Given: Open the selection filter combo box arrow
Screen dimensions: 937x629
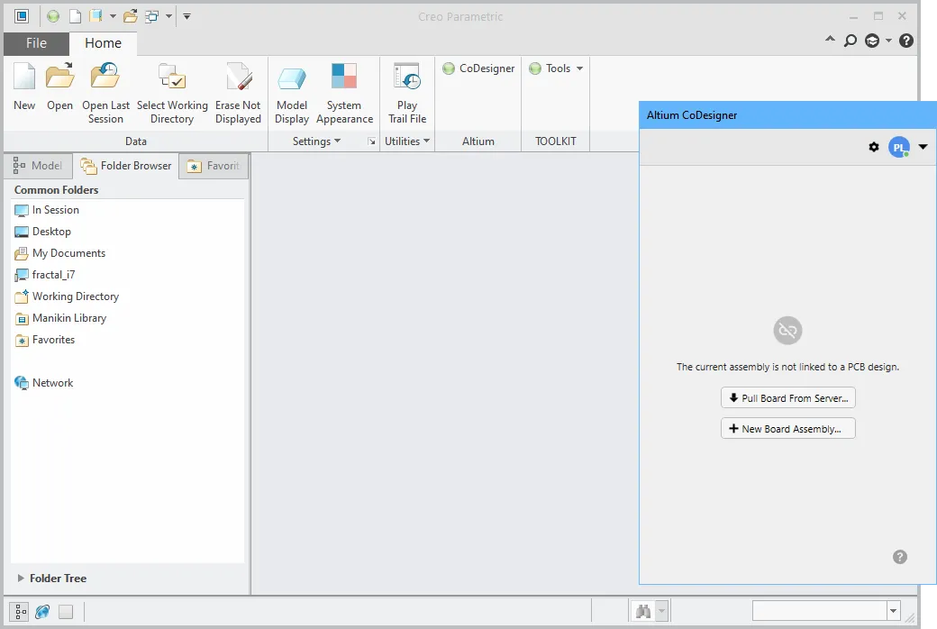Looking at the screenshot, I should pyautogui.click(x=894, y=611).
